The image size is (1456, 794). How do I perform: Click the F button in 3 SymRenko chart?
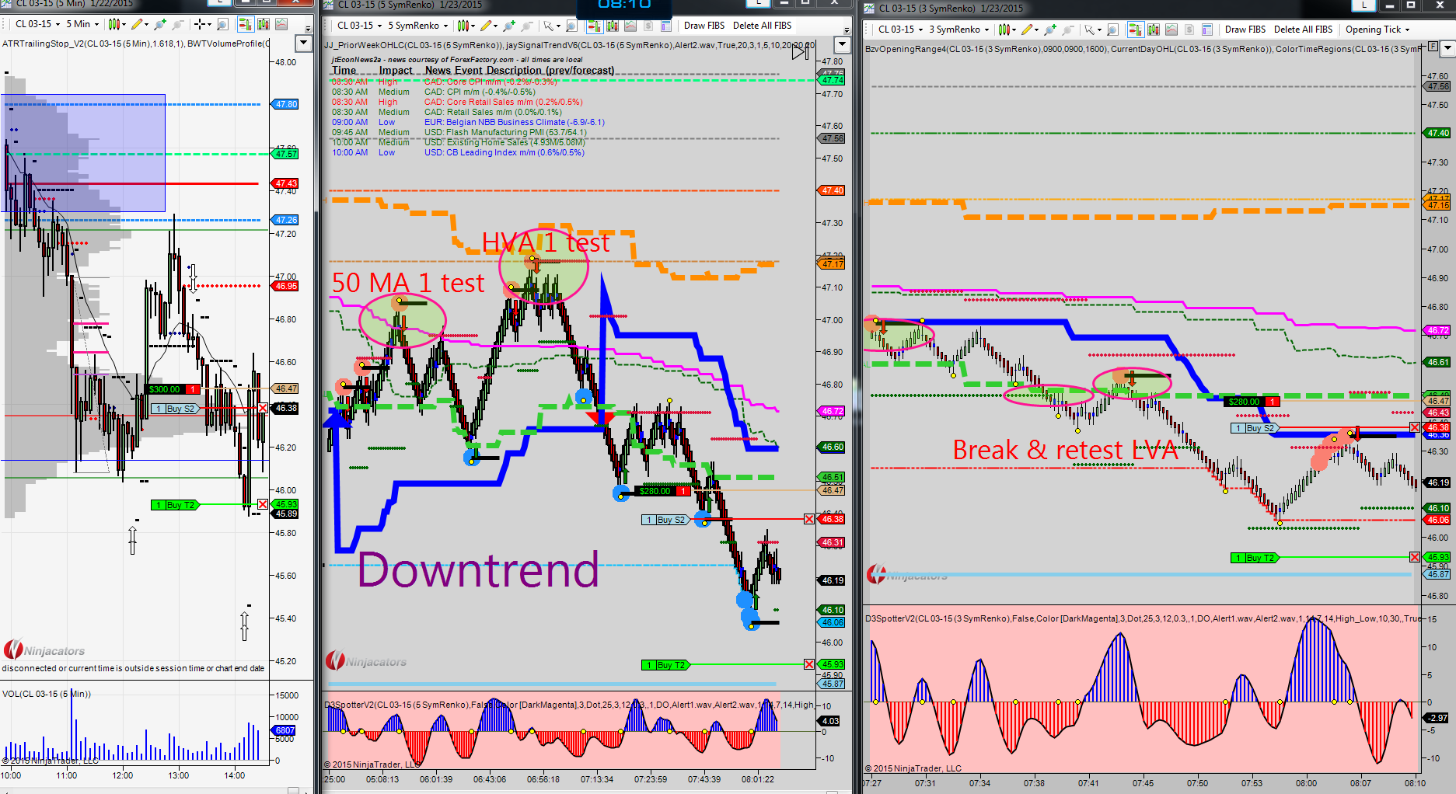click(x=1433, y=47)
